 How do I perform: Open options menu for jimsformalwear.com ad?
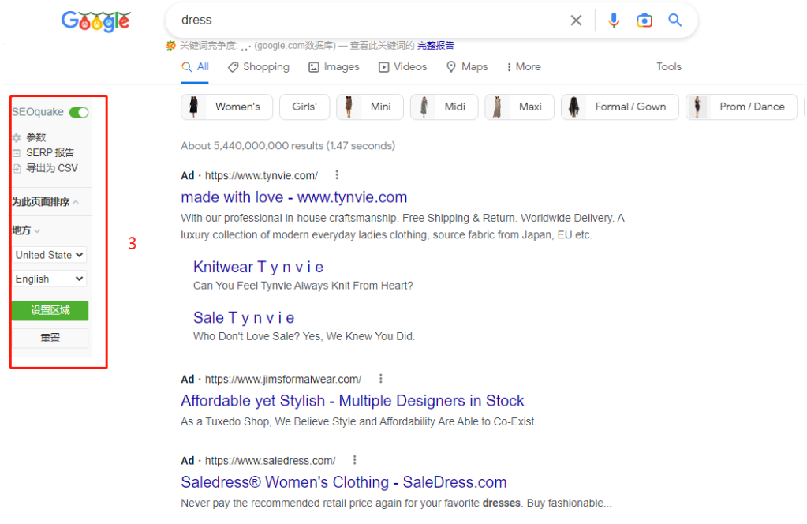tap(381, 379)
